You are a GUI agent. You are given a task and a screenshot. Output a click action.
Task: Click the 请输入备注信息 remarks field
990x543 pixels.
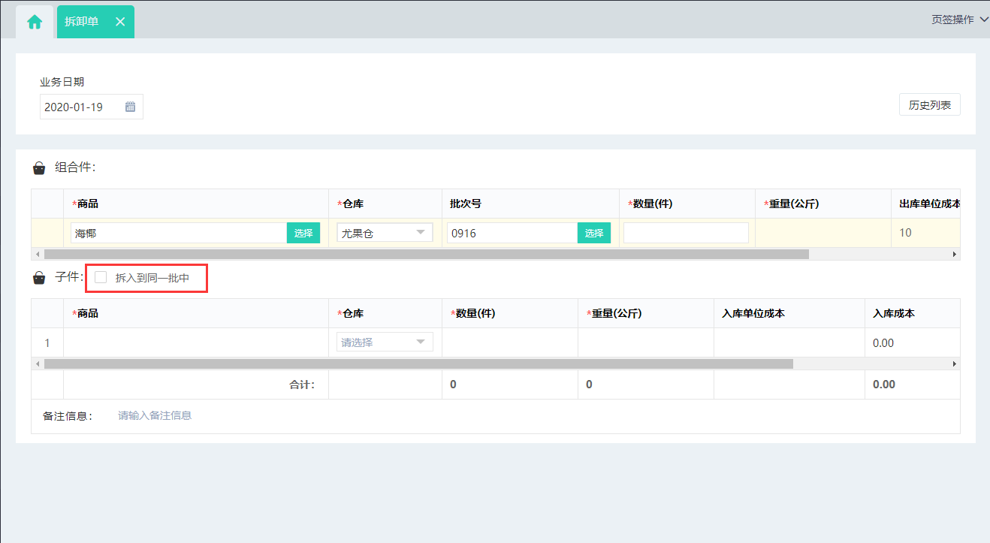(x=155, y=415)
